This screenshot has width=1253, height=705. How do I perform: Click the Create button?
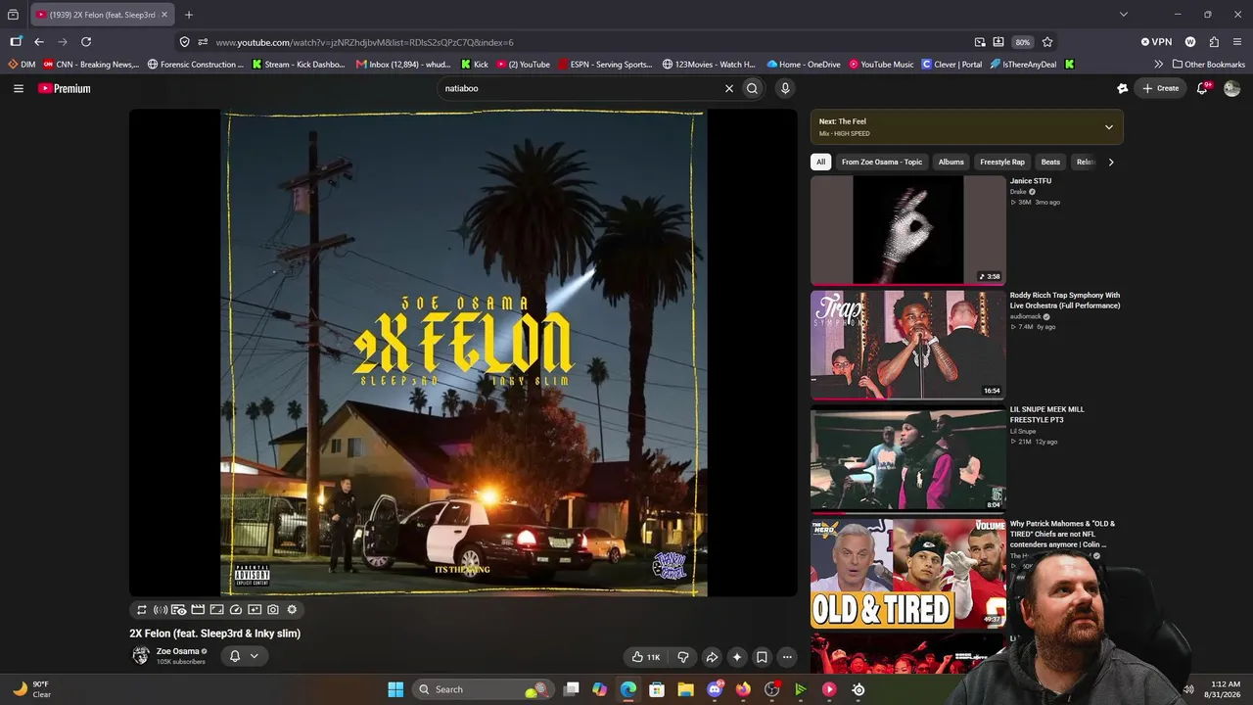[x=1161, y=88]
